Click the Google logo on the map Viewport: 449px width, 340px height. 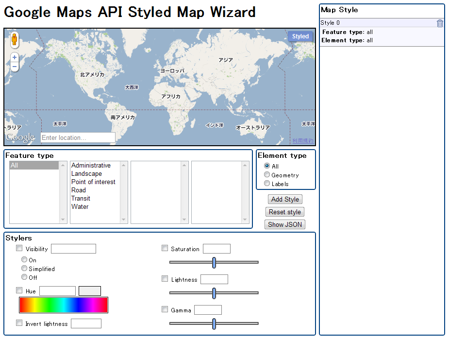(20, 137)
